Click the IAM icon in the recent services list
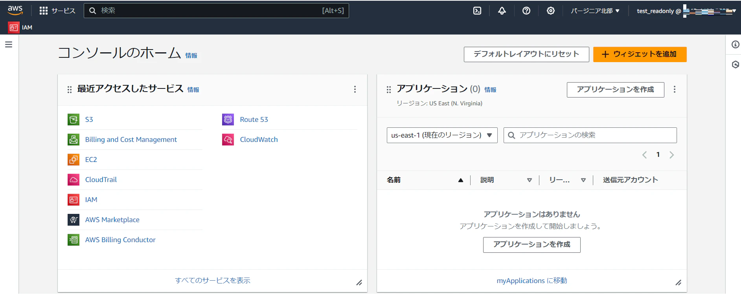The height and width of the screenshot is (298, 741). pyautogui.click(x=74, y=200)
